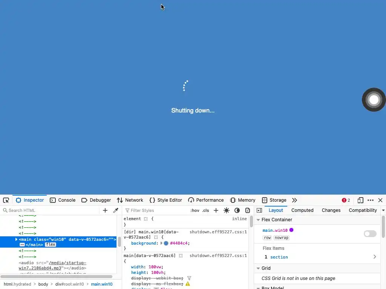Open the Debugger panel

96,200
